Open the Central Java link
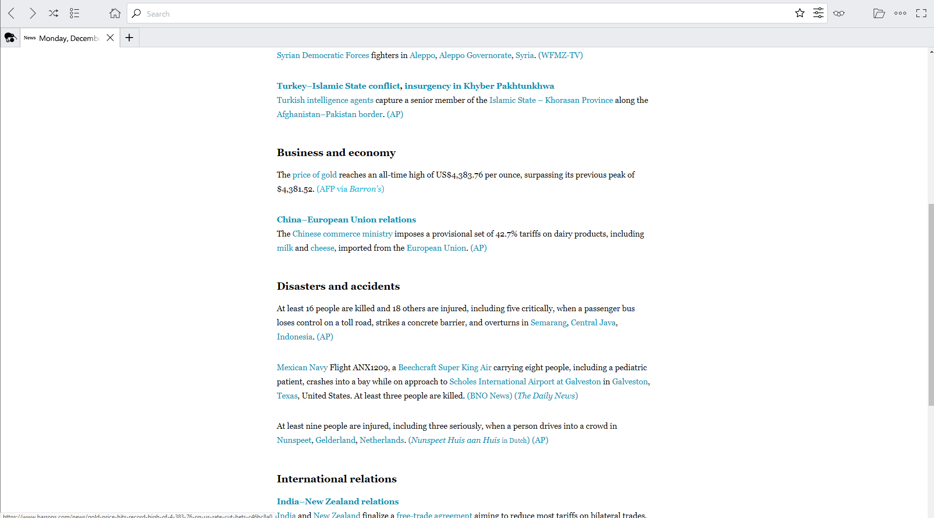934x518 pixels. coord(593,322)
